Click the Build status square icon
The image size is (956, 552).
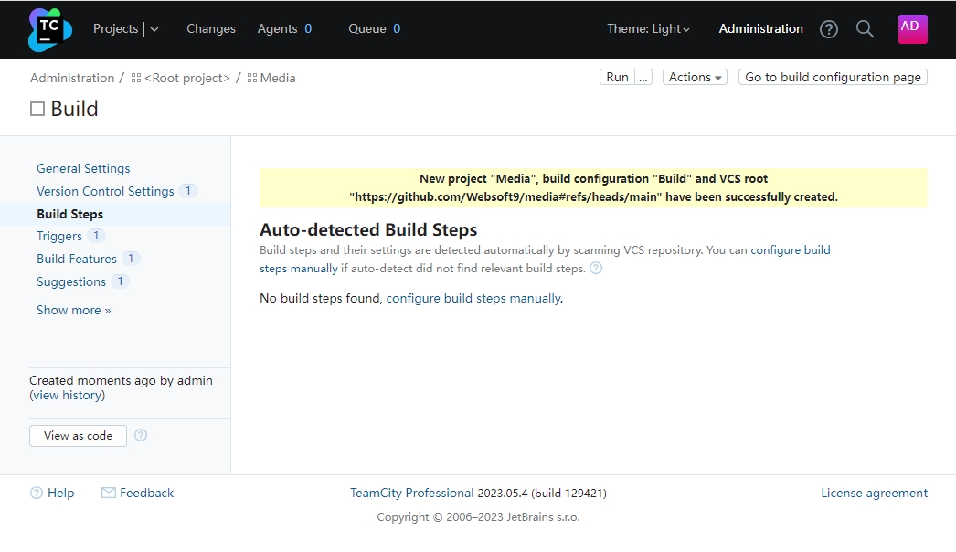(37, 109)
